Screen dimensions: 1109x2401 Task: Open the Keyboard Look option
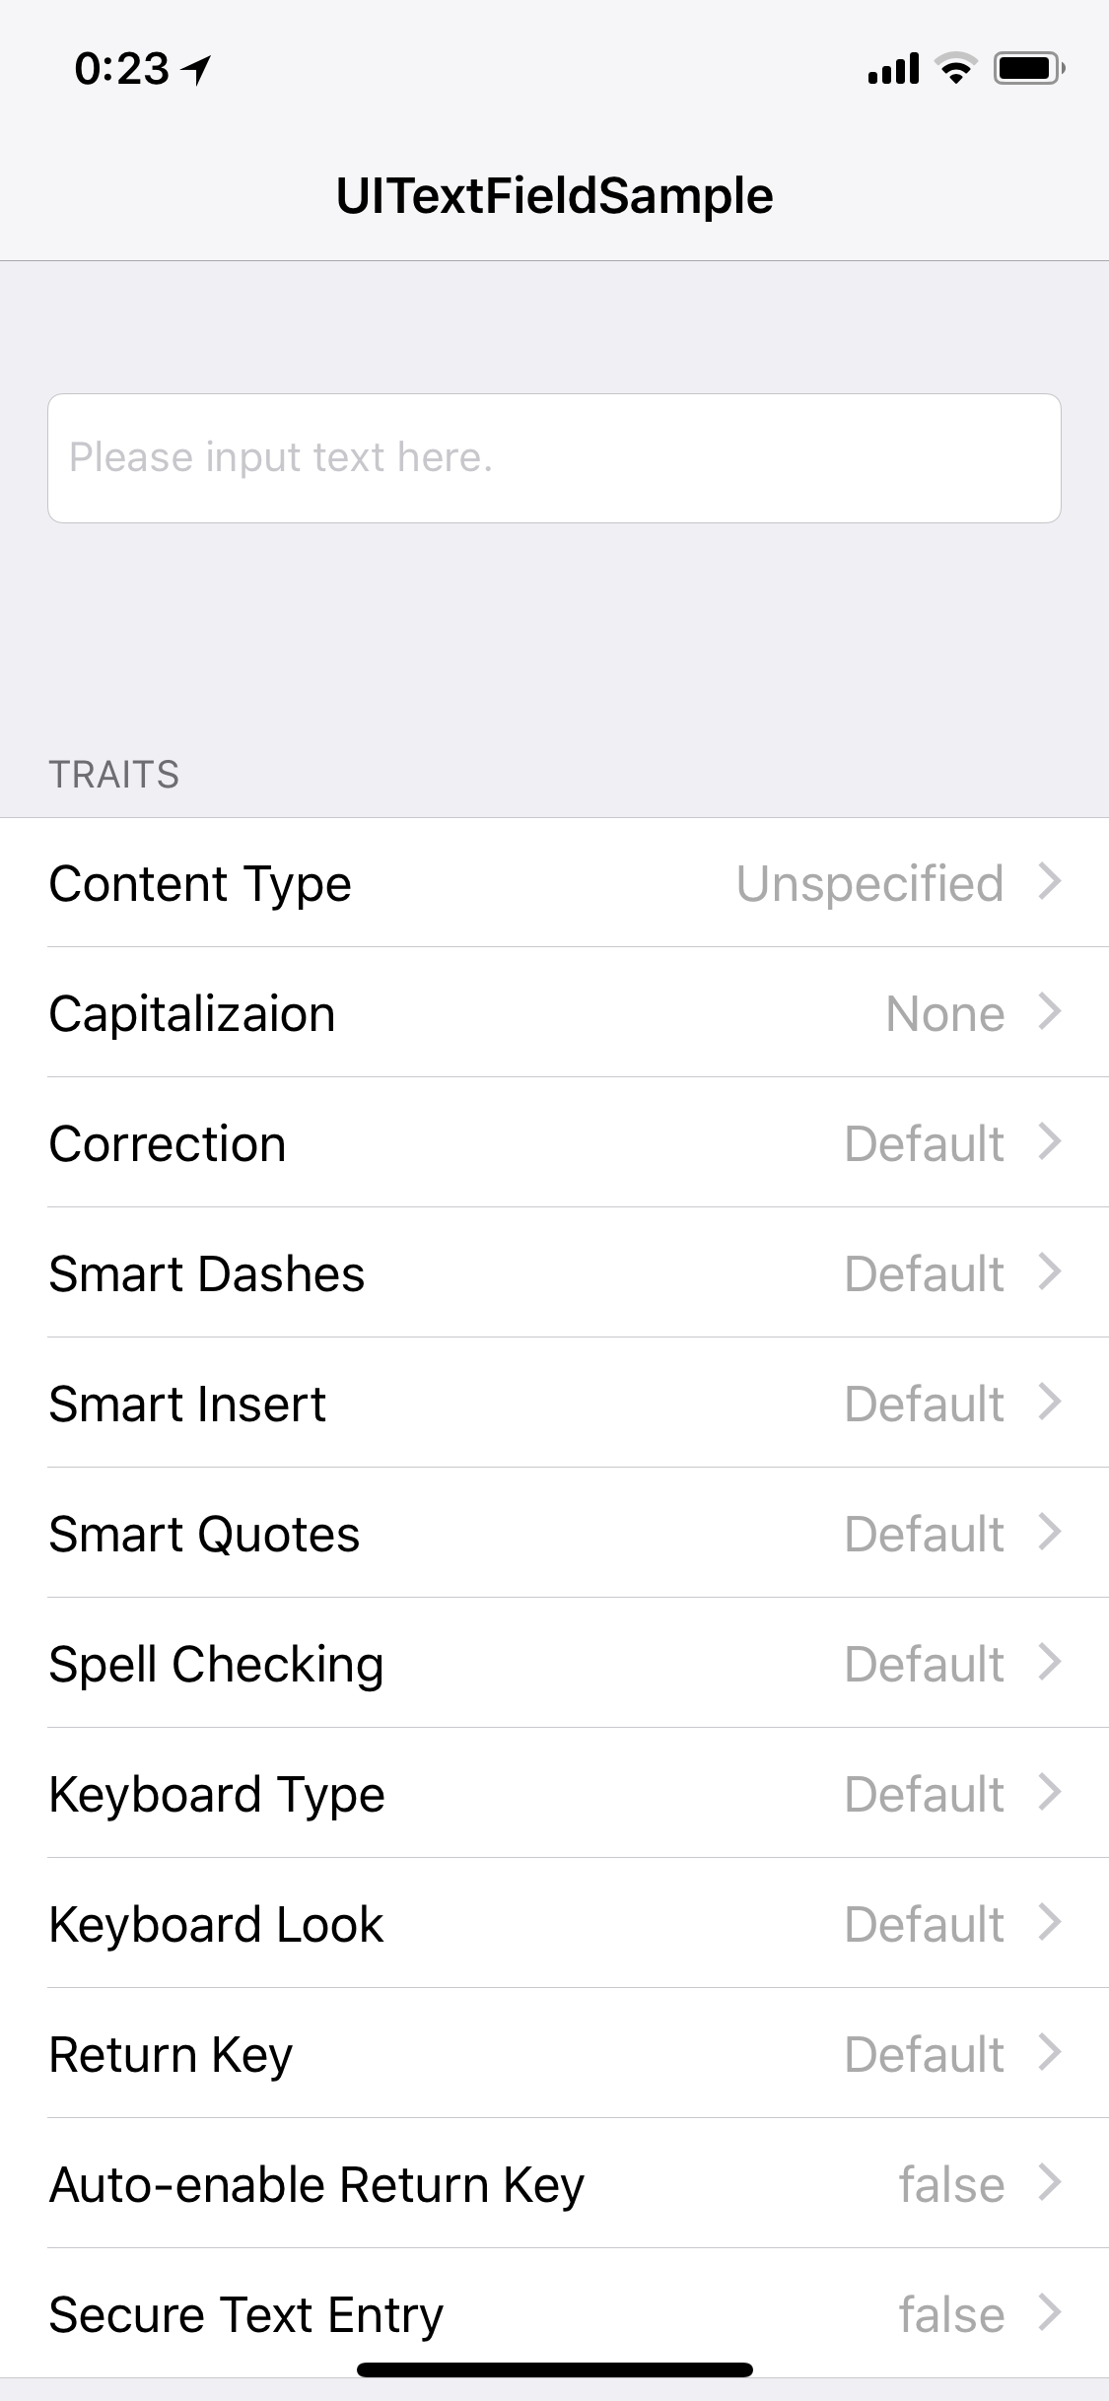(554, 1923)
